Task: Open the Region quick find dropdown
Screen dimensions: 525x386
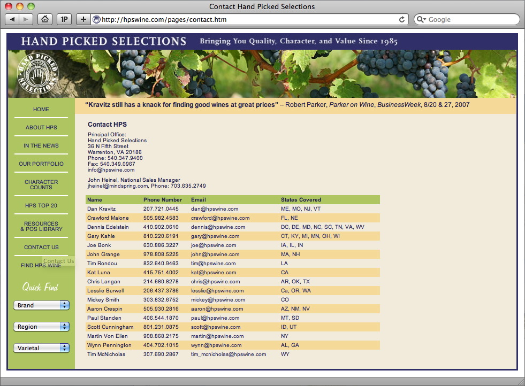Action: tap(42, 327)
